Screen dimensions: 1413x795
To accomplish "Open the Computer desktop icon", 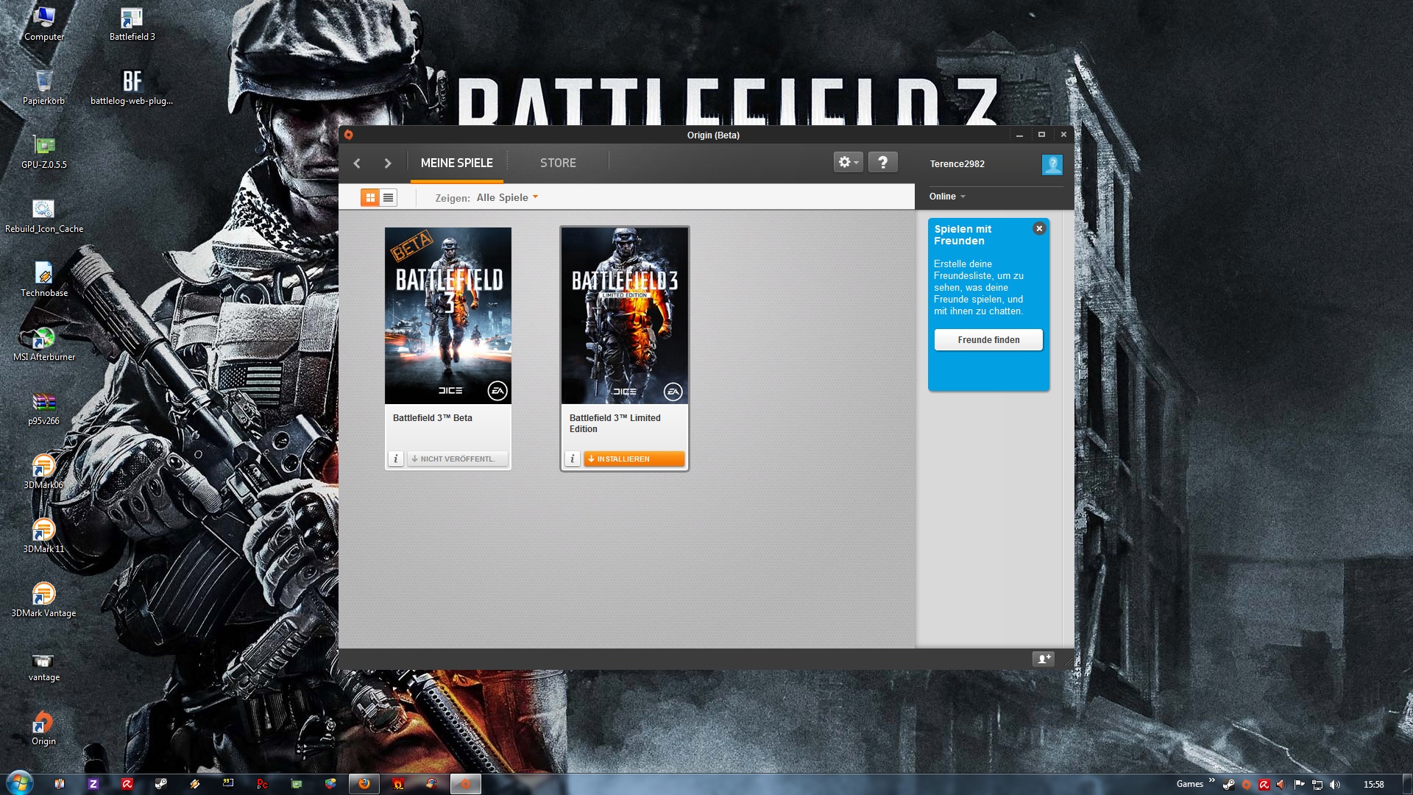I will pyautogui.click(x=44, y=24).
